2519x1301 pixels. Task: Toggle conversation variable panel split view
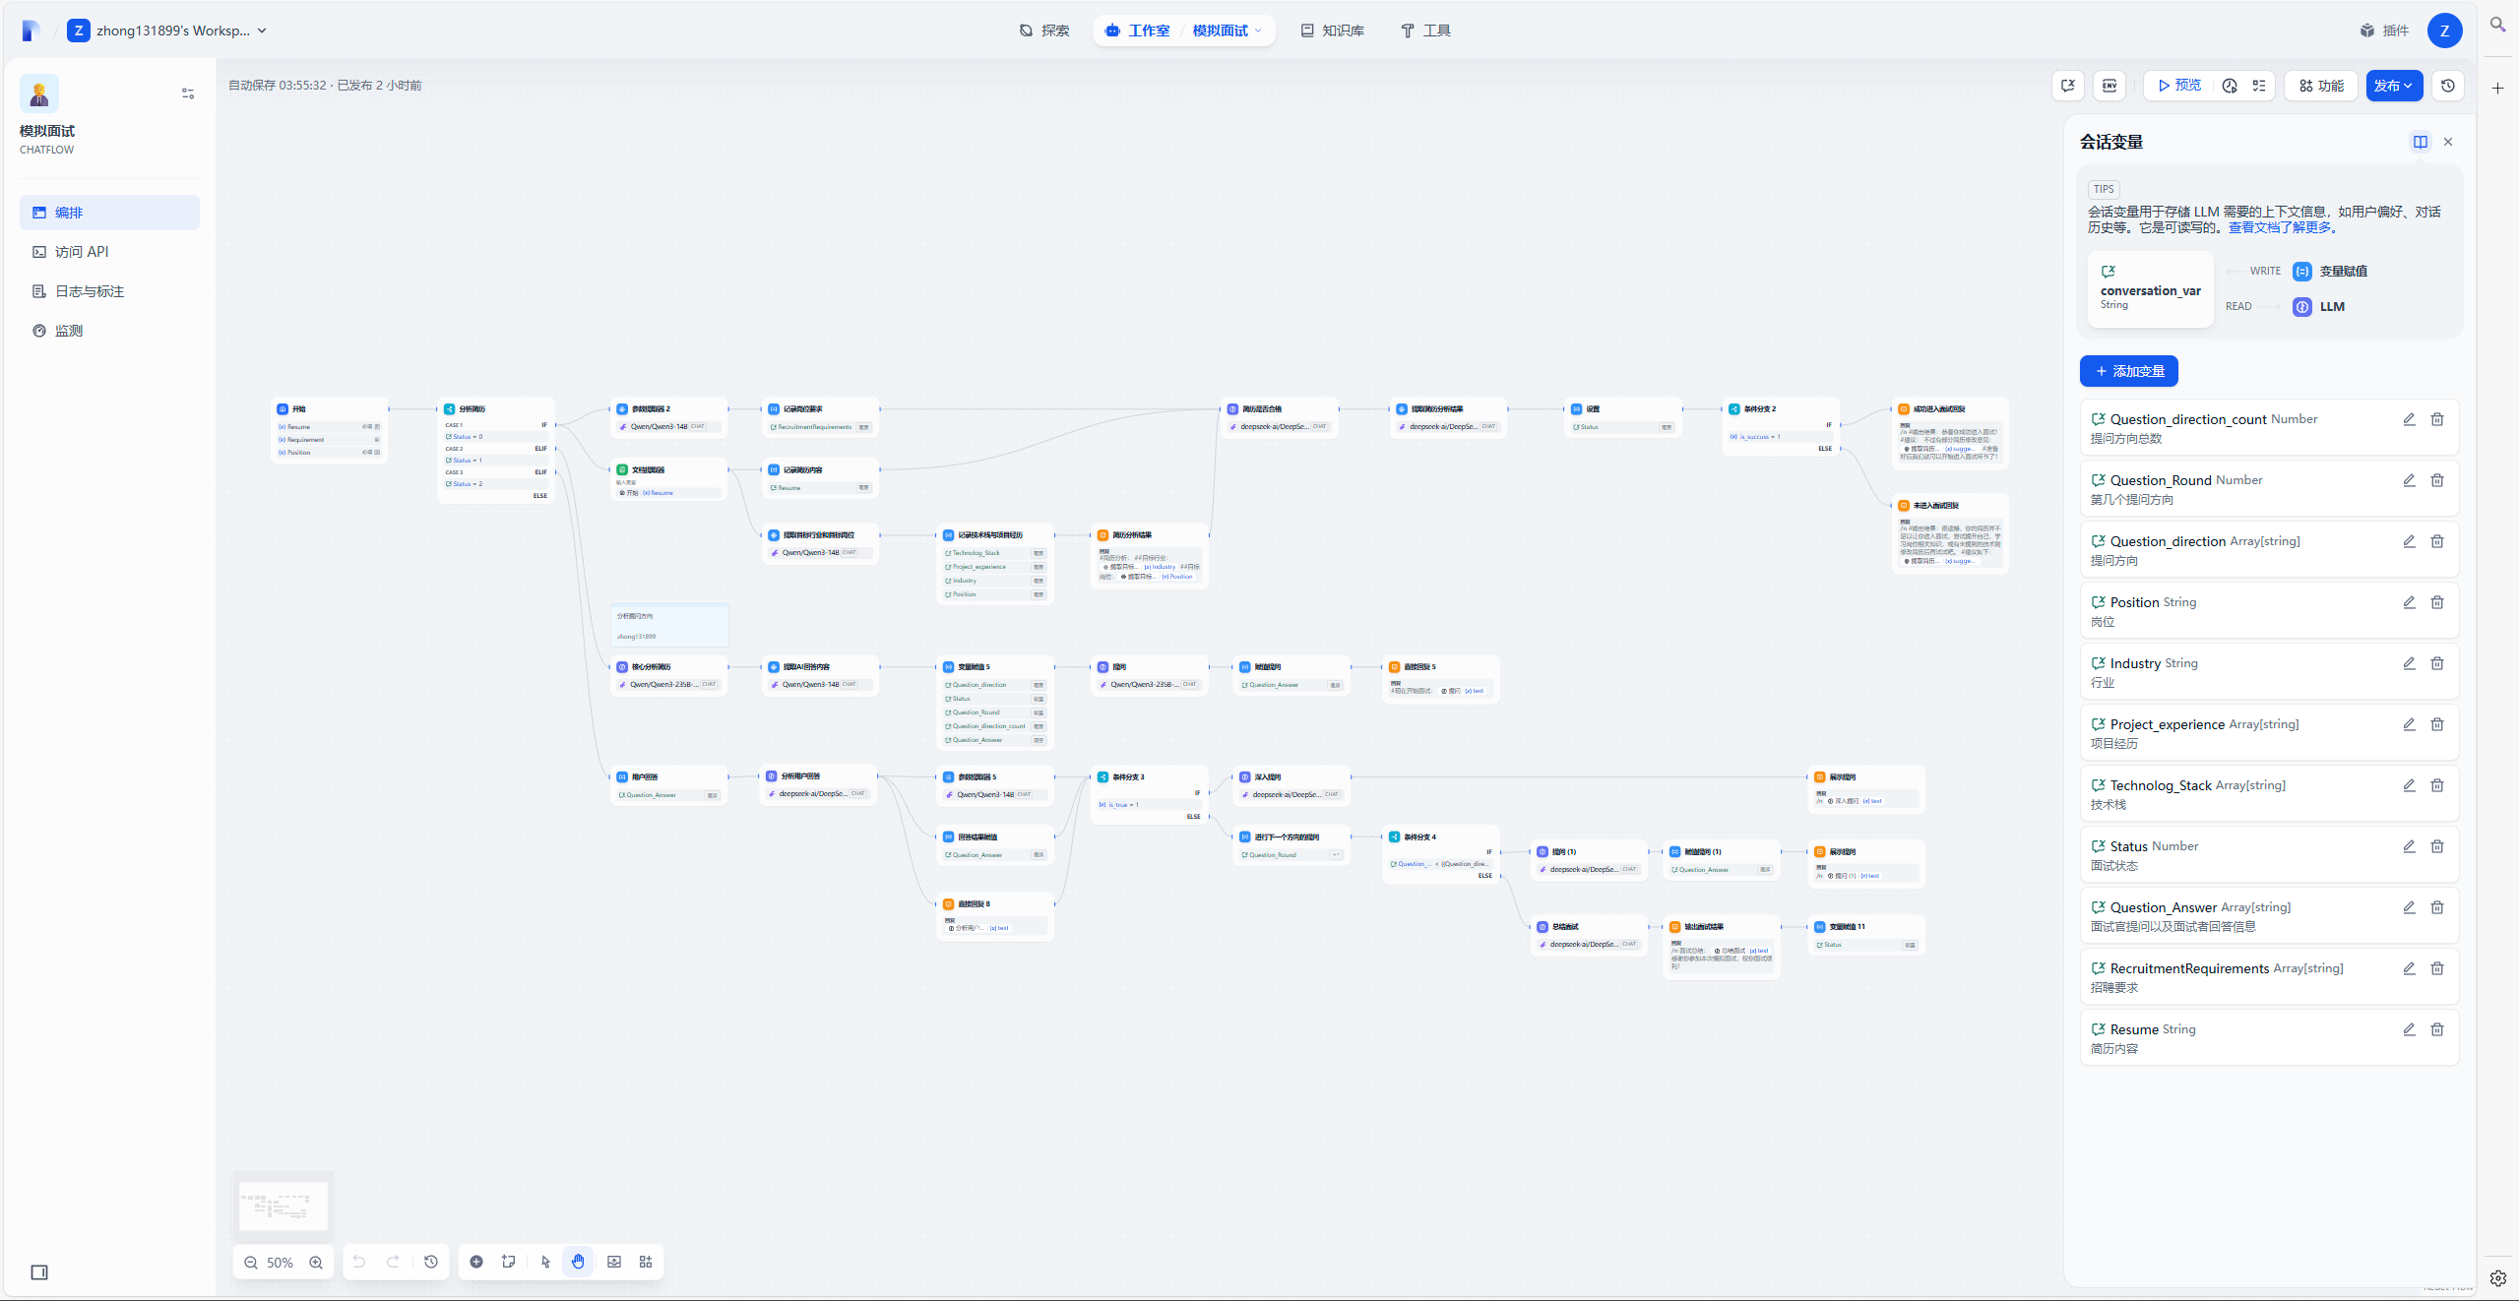2420,142
